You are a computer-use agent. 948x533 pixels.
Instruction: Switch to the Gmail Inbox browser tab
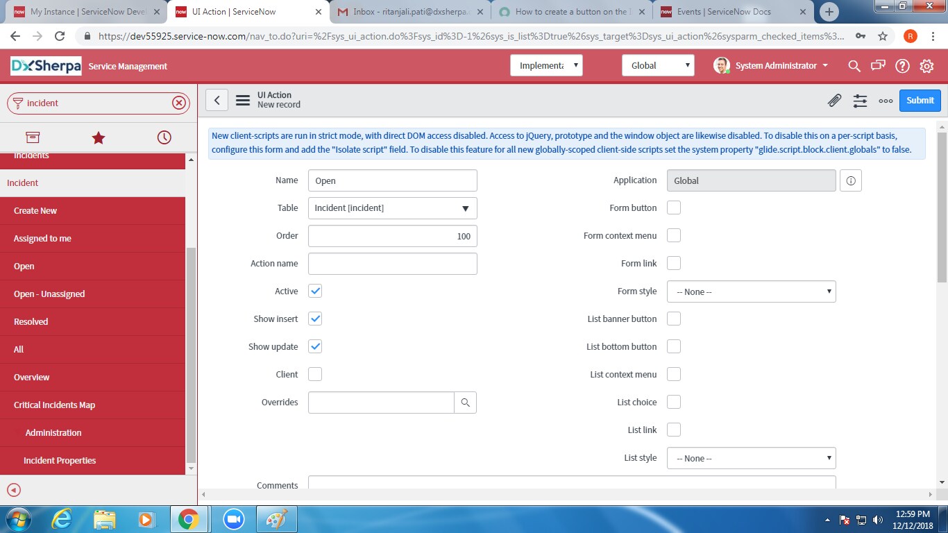tap(409, 12)
